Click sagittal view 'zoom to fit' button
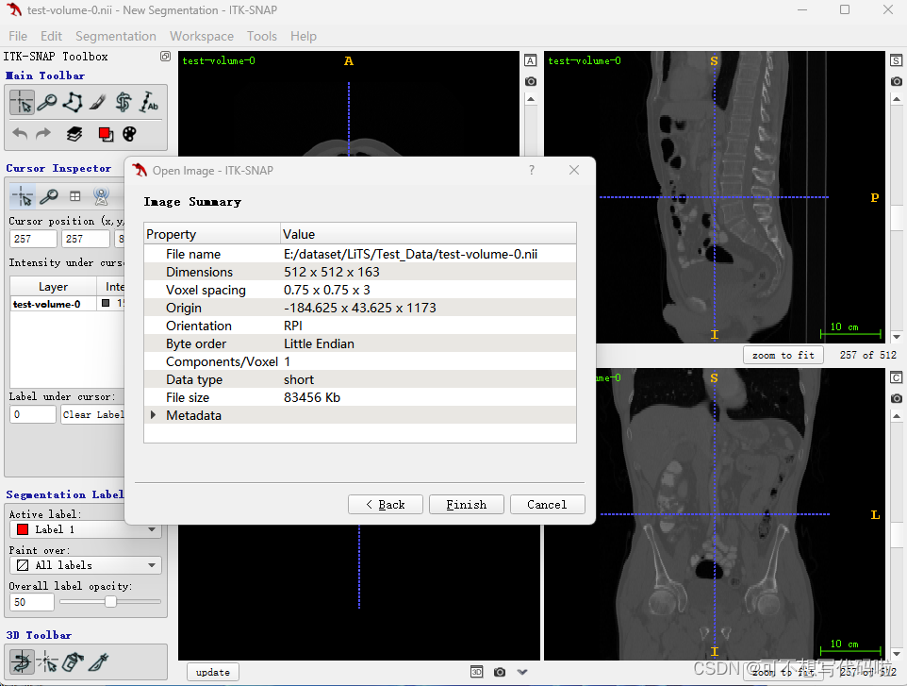The height and width of the screenshot is (686, 907). tap(783, 355)
